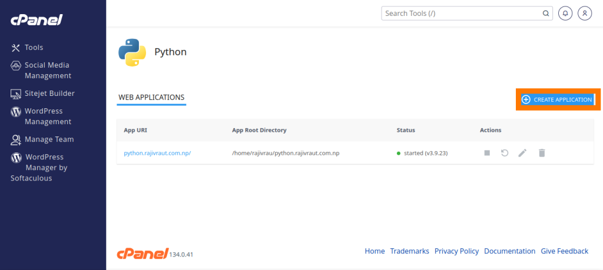The height and width of the screenshot is (270, 603).
Task: Open the Give Feedback footer link
Action: (x=565, y=251)
